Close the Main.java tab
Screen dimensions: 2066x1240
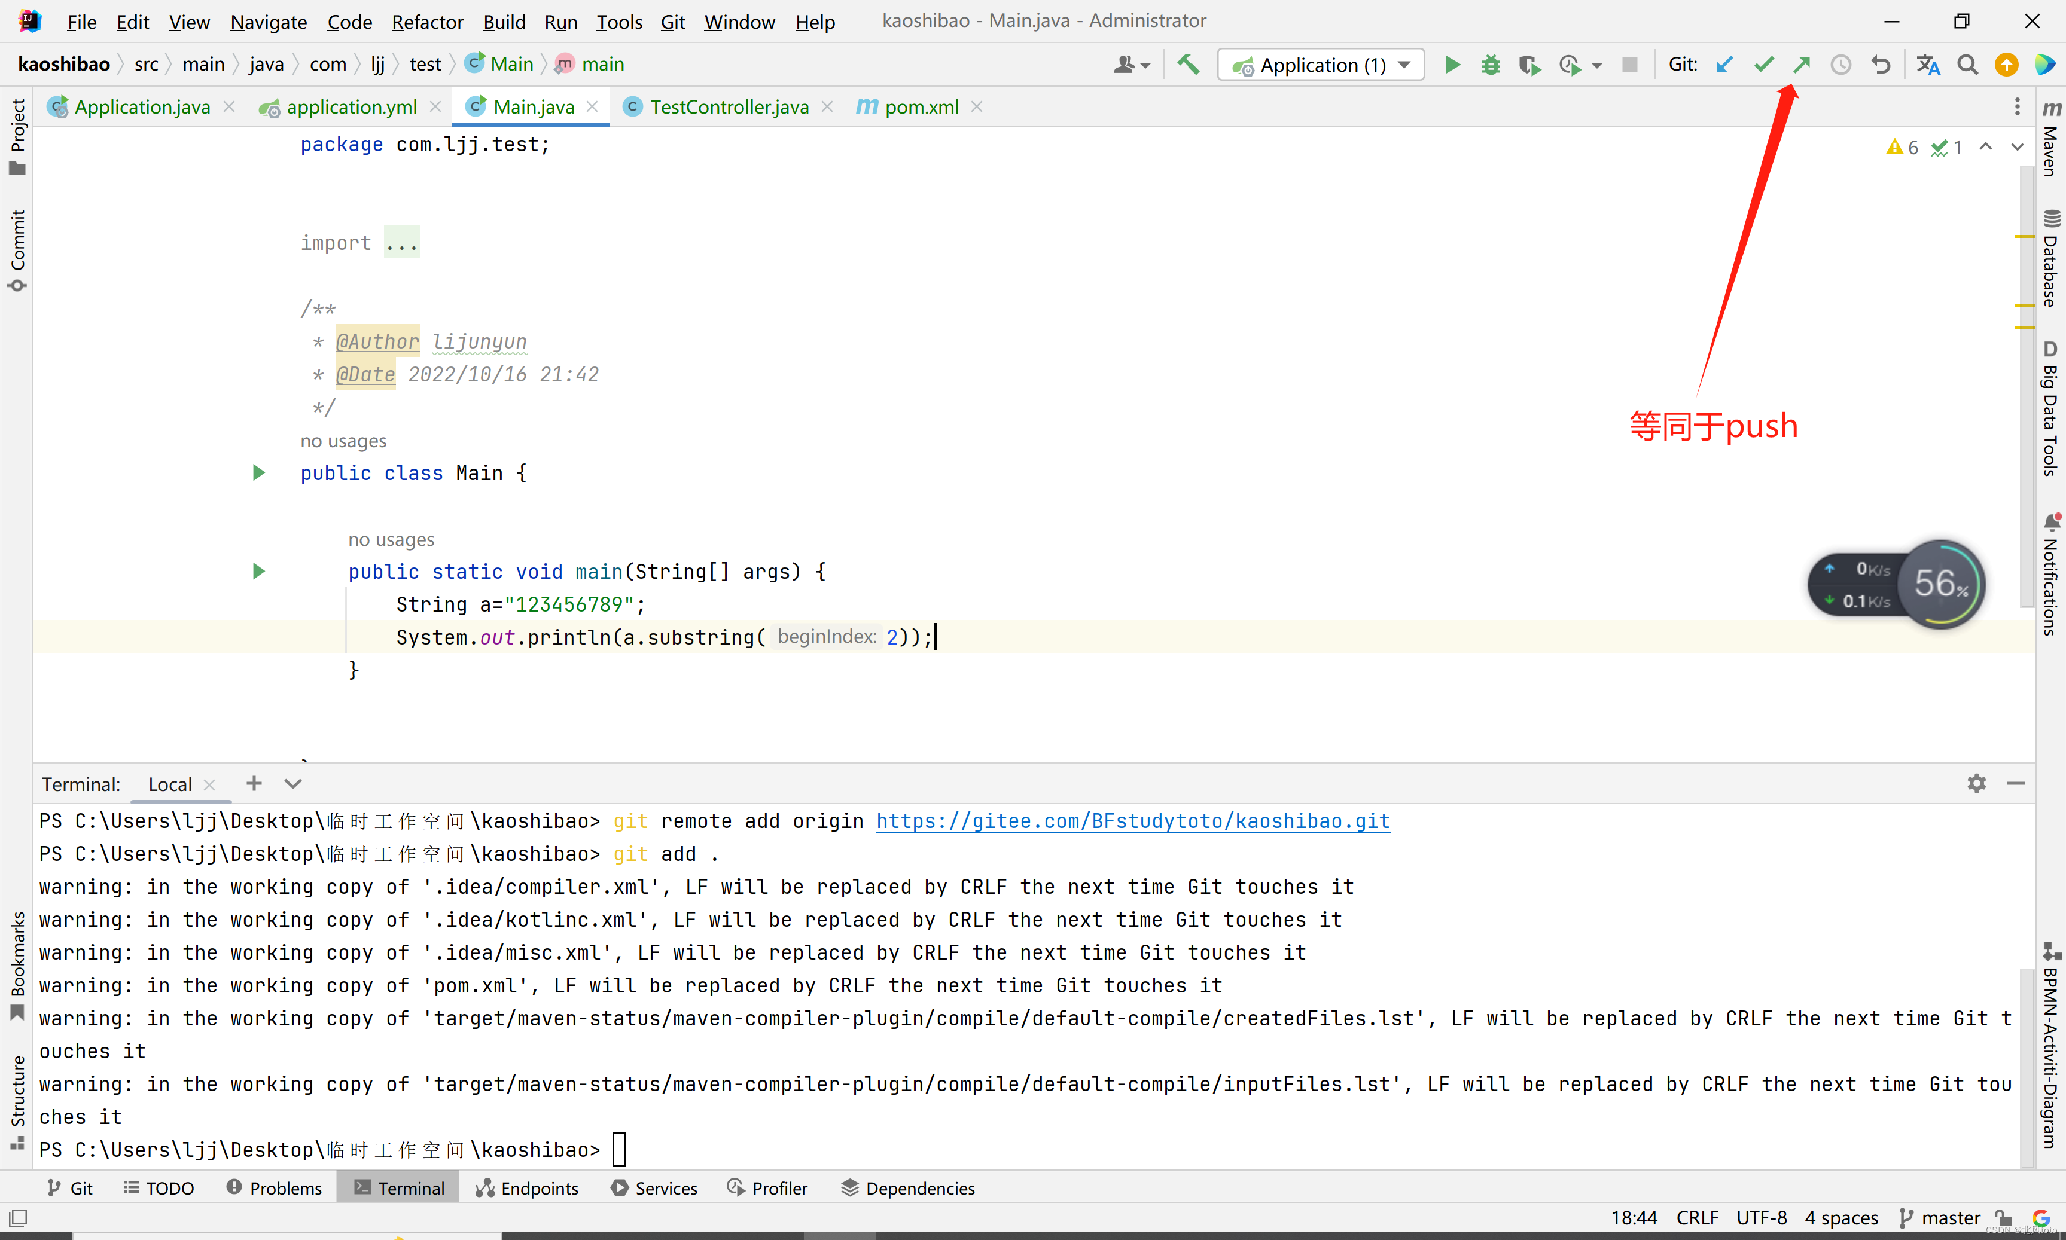(593, 106)
